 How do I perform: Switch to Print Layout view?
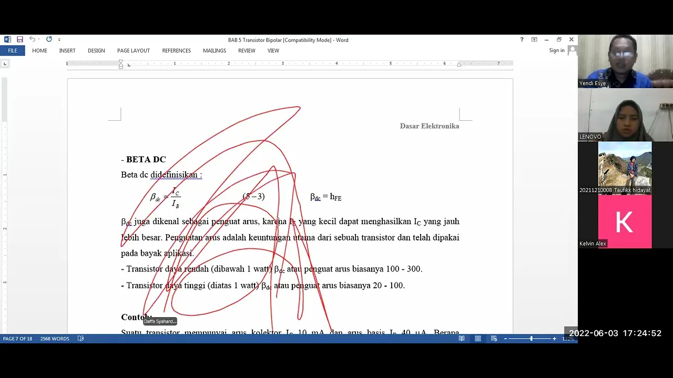click(478, 339)
